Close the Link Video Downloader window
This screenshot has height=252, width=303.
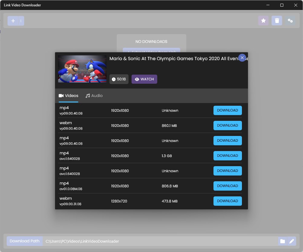coord(296,5)
